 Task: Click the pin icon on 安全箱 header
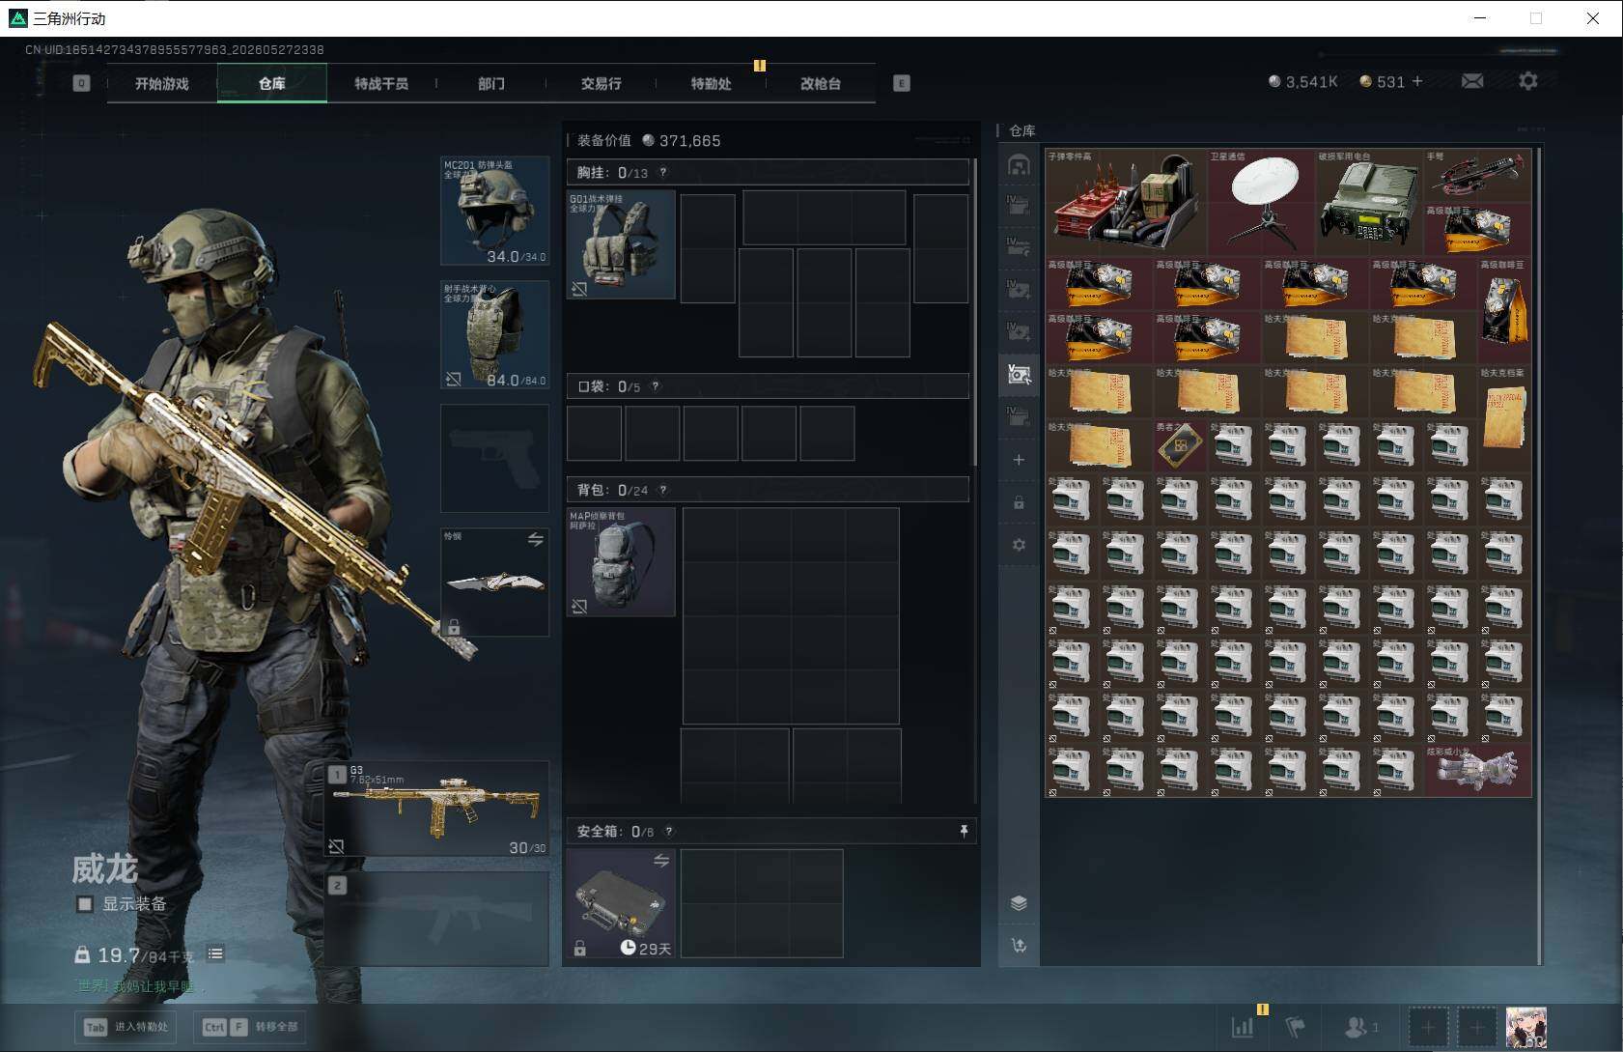pyautogui.click(x=964, y=832)
